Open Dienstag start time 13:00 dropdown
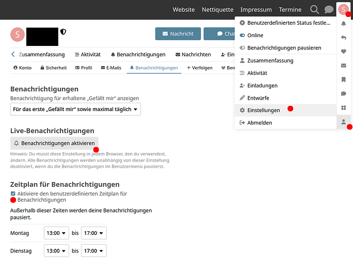 56,251
